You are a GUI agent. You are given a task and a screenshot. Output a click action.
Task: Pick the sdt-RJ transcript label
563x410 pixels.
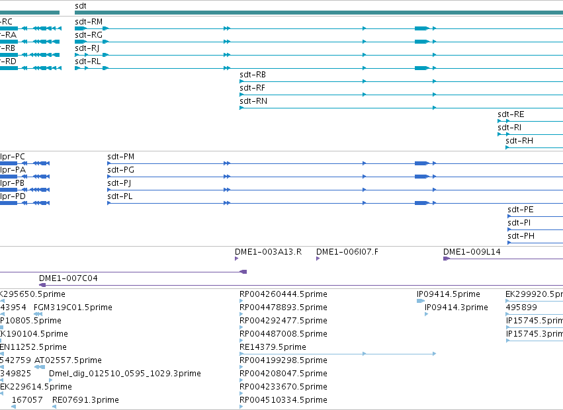tap(87, 48)
